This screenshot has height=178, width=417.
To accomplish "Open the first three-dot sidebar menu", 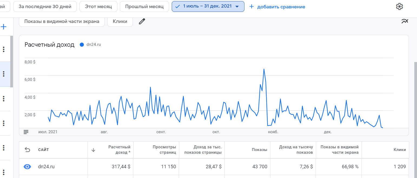I will click(4, 49).
